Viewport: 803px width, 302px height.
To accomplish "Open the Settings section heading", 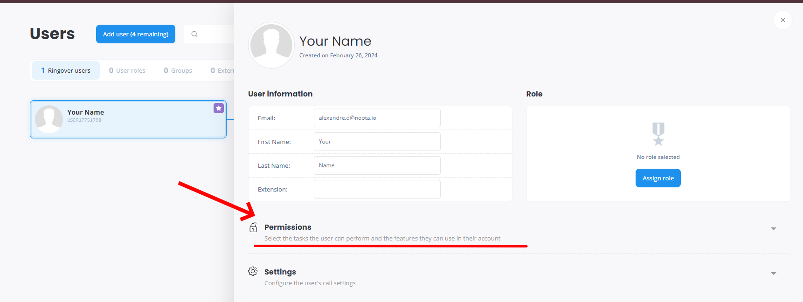I will 280,272.
